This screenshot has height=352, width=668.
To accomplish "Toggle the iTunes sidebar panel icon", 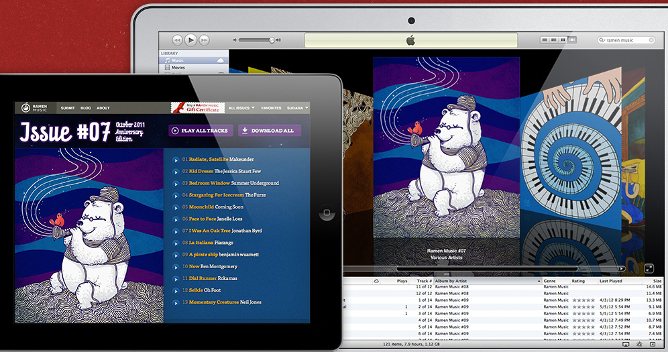I will 652,344.
